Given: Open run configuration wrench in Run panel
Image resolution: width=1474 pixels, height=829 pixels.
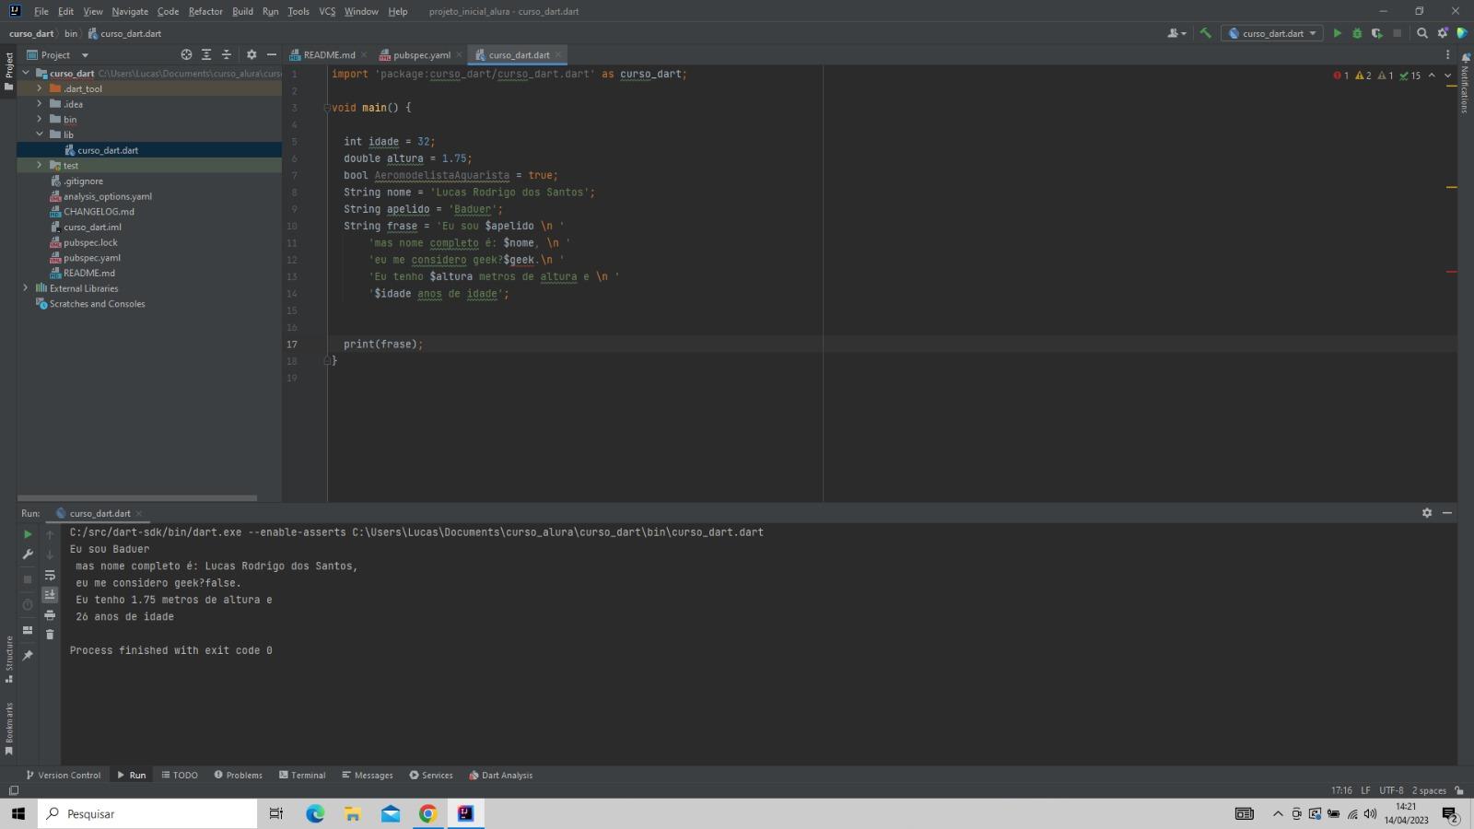Looking at the screenshot, I should pos(28,555).
